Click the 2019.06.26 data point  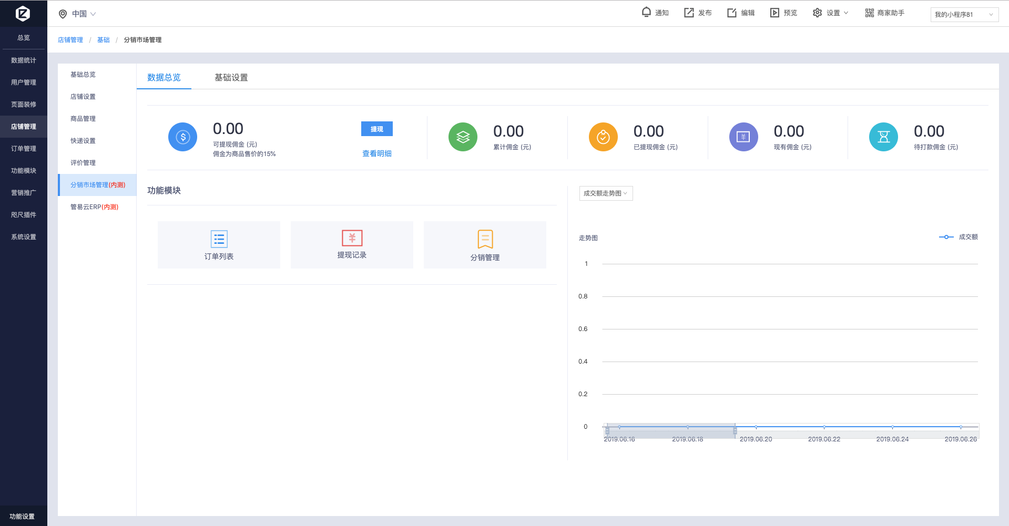pyautogui.click(x=961, y=427)
